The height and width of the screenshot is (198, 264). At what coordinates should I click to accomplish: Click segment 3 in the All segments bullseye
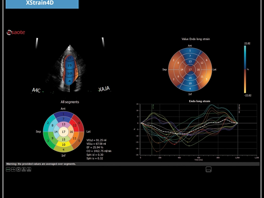coord(48,141)
